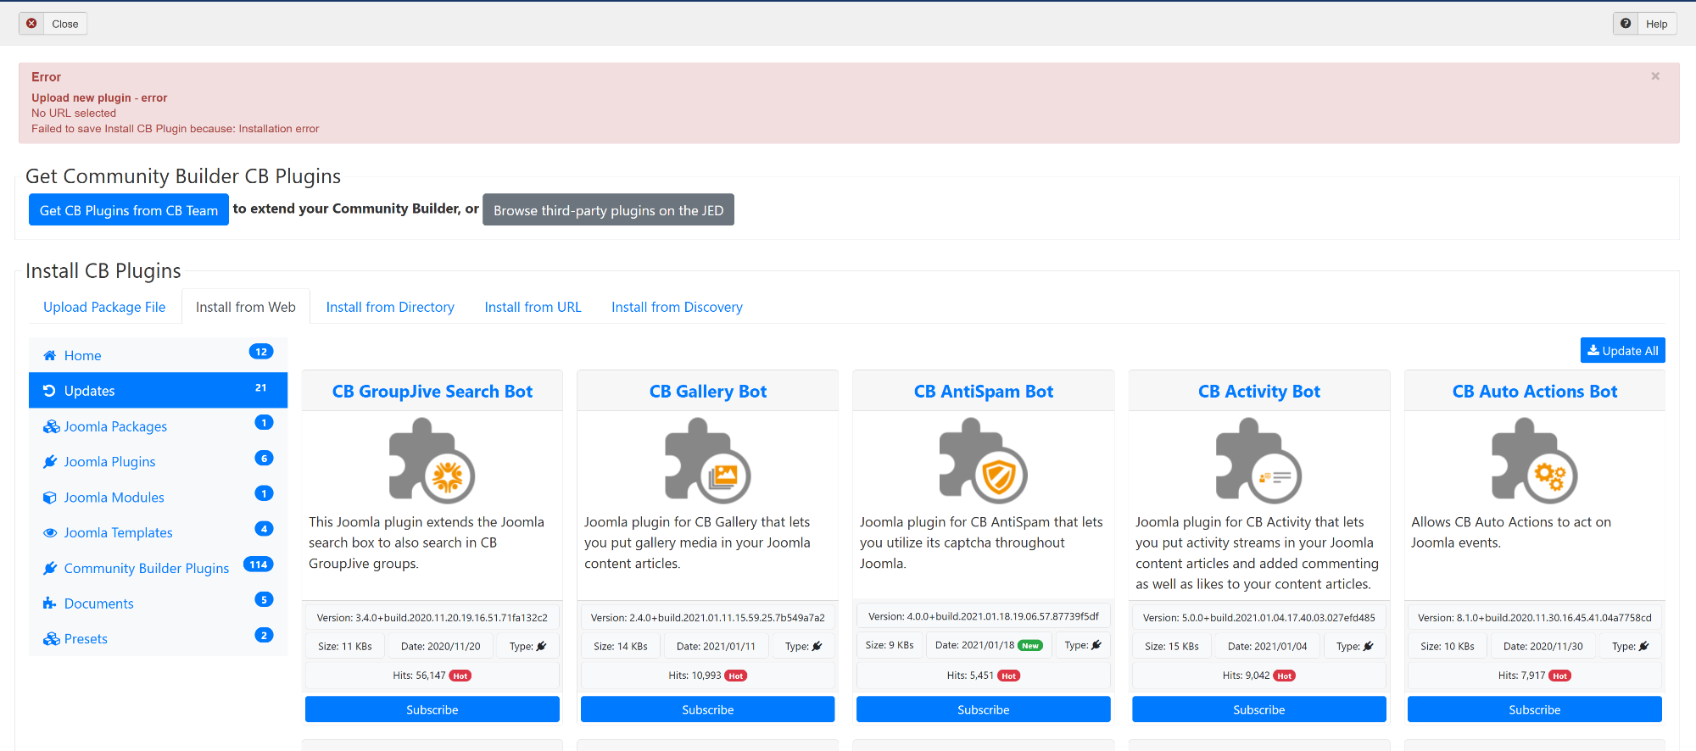Viewport: 1696px width, 751px height.
Task: Open Help via question mark icon
Action: pyautogui.click(x=1626, y=24)
